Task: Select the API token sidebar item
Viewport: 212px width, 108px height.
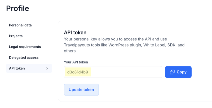Action: [x=17, y=68]
